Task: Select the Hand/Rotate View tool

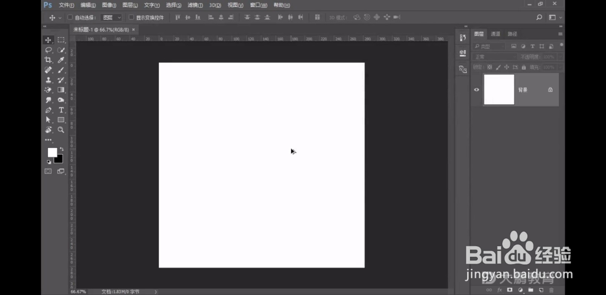Action: [x=48, y=130]
